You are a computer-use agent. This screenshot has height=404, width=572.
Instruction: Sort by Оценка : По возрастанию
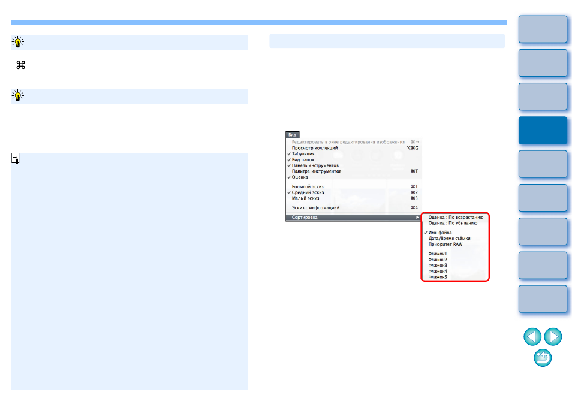click(455, 218)
